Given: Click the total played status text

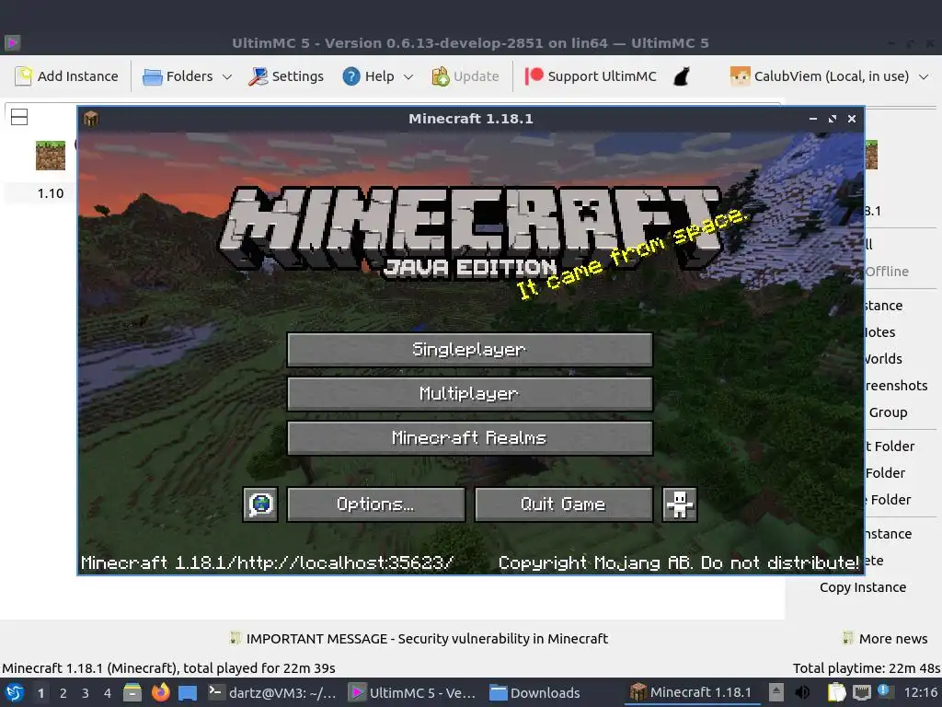Looking at the screenshot, I should 169,668.
